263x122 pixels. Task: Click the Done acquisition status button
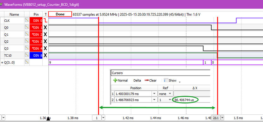60,14
